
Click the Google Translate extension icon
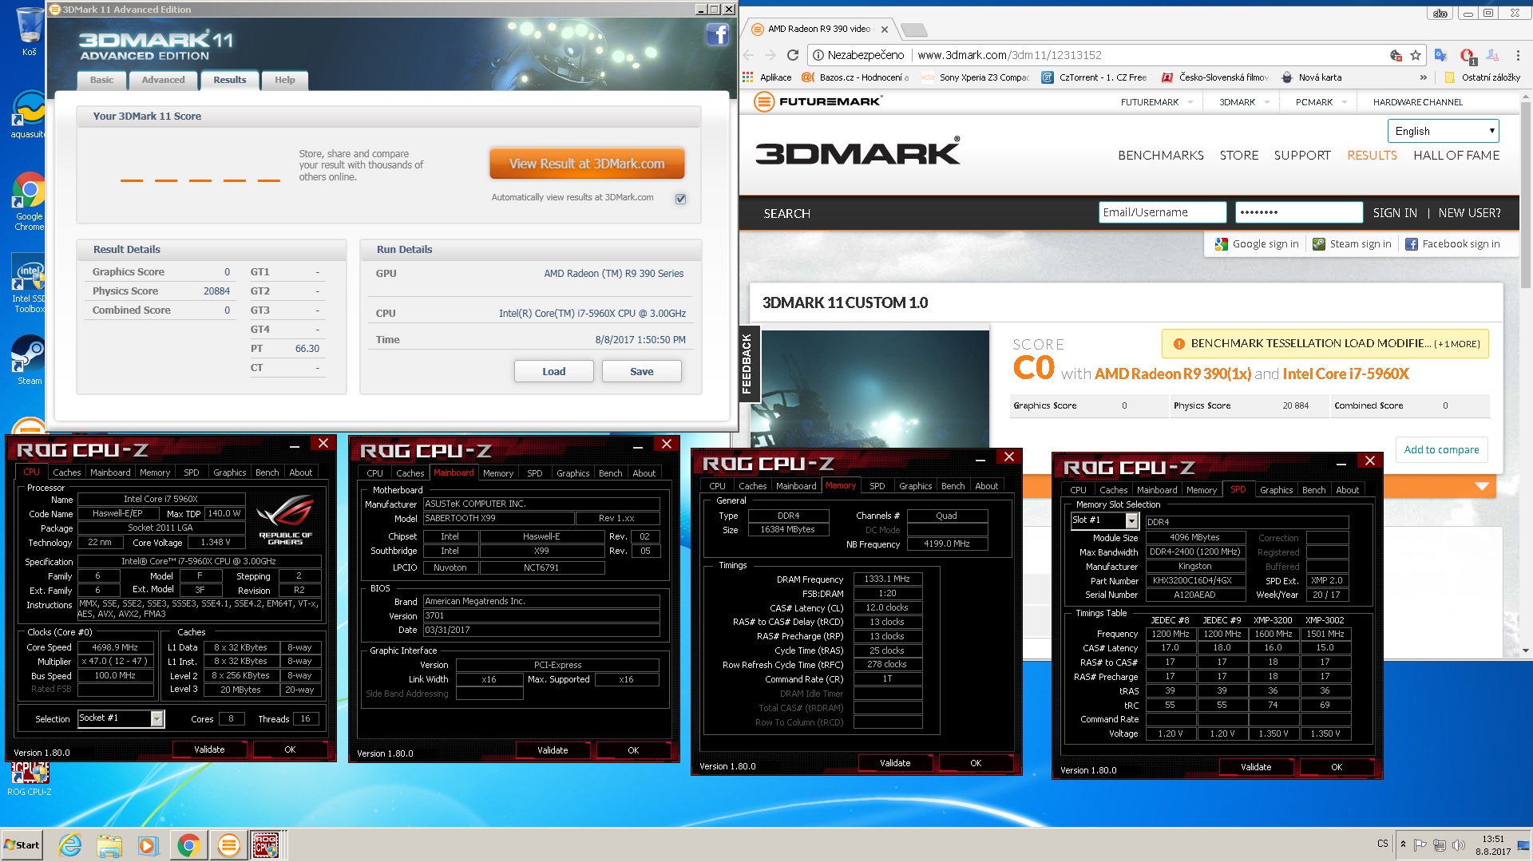[x=1440, y=55]
